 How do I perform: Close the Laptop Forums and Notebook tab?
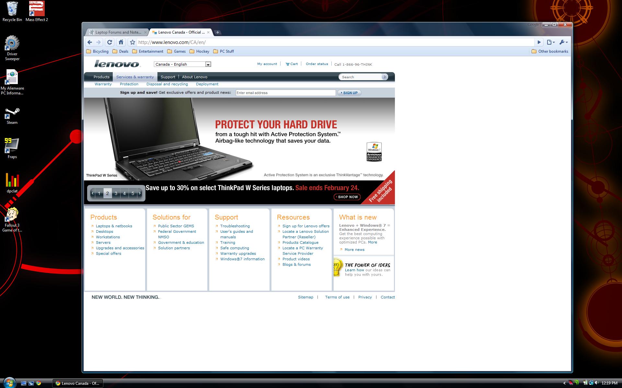tap(145, 32)
